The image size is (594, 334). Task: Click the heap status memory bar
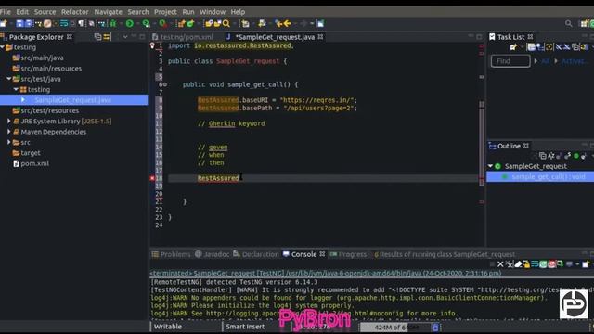(x=394, y=328)
